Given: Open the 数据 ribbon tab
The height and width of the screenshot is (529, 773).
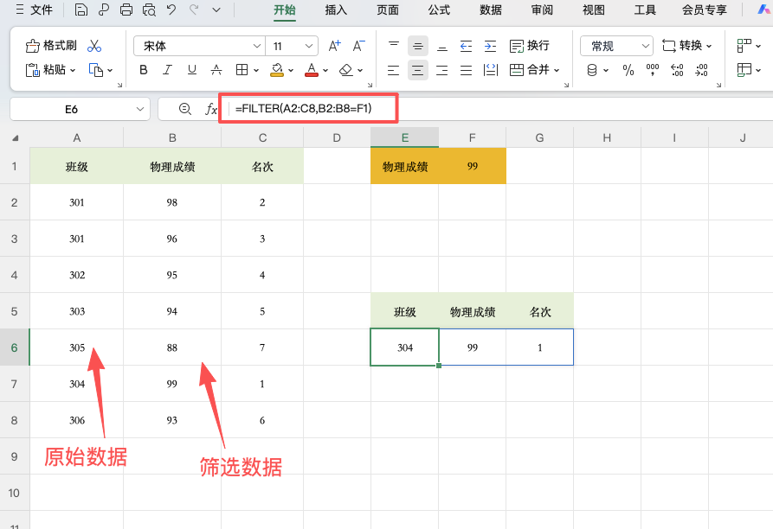Looking at the screenshot, I should point(490,10).
